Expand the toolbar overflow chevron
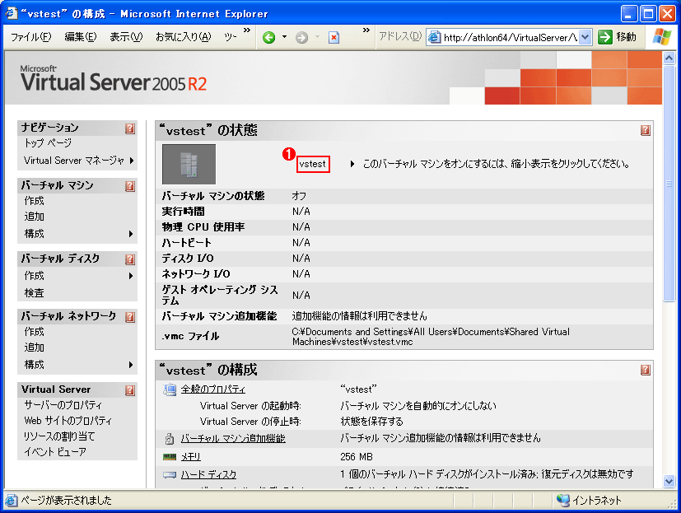 pos(366,30)
